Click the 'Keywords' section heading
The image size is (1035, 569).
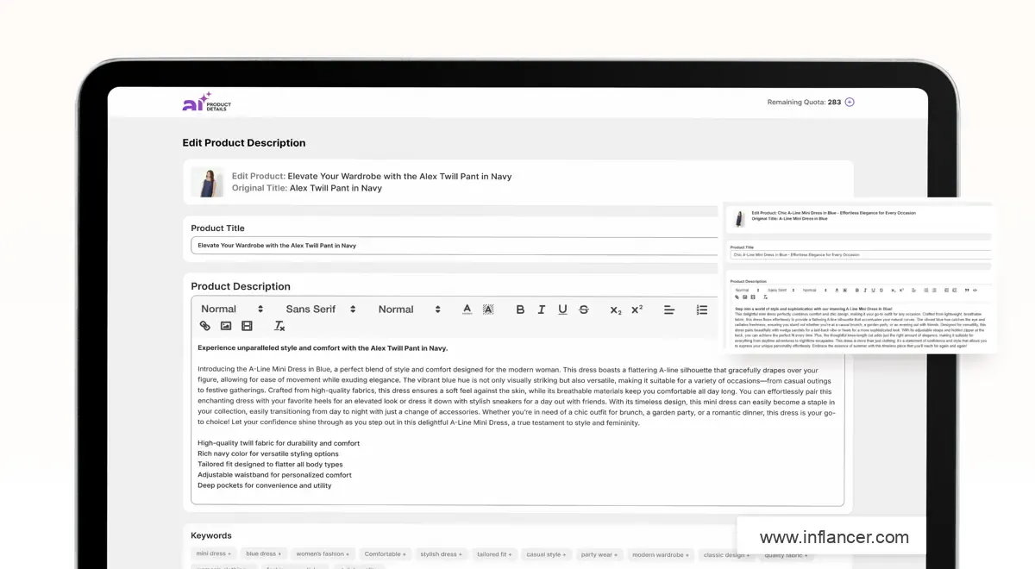211,535
